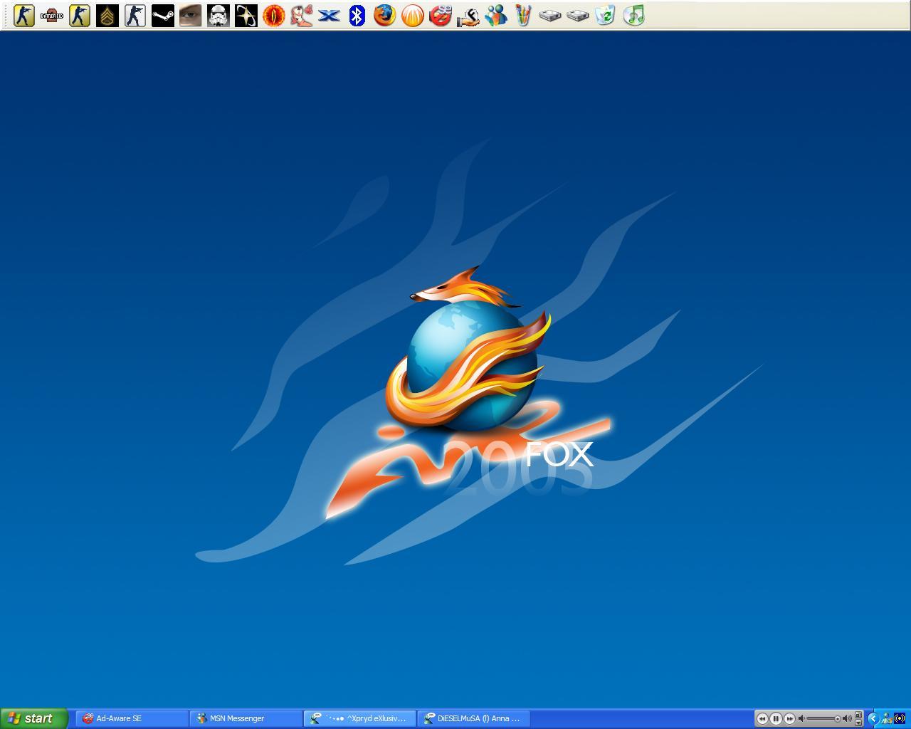Viewport: 911px width, 729px height.
Task: Click the low-volume speaker icon
Action: tap(801, 719)
